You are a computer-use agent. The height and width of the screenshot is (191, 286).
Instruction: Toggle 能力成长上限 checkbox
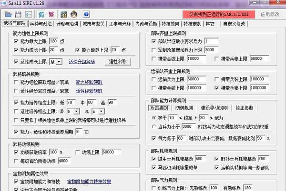[16, 50]
